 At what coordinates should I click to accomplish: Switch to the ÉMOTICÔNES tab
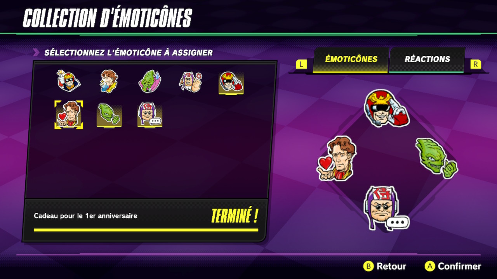coord(351,59)
